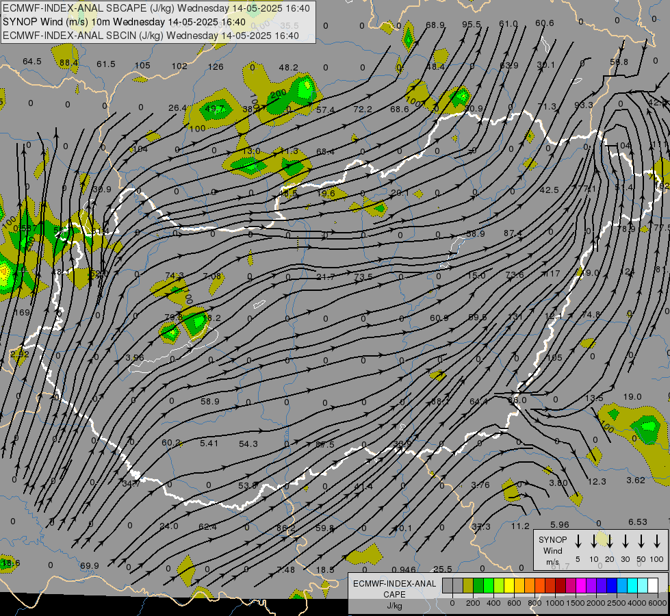Click the map value '3.62'
Image resolution: width=670 pixels, height=616 pixels.
pyautogui.click(x=636, y=480)
